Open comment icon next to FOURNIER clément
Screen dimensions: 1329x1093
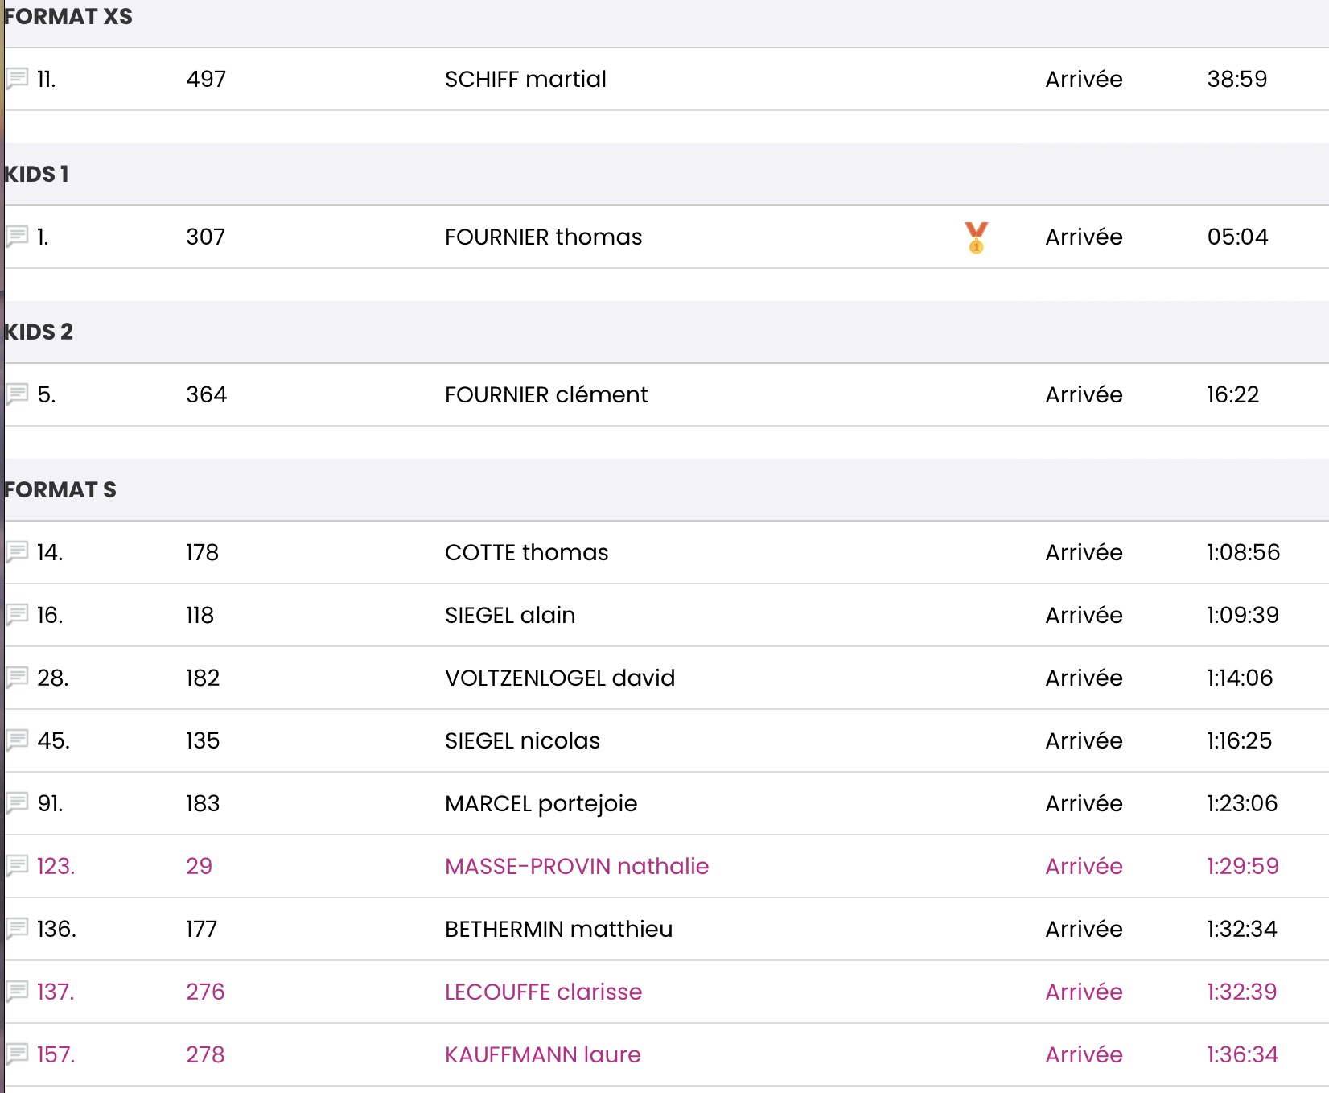[x=17, y=394]
